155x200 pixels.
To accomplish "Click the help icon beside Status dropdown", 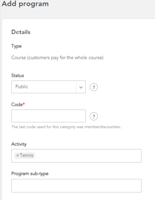I will click(94, 87).
